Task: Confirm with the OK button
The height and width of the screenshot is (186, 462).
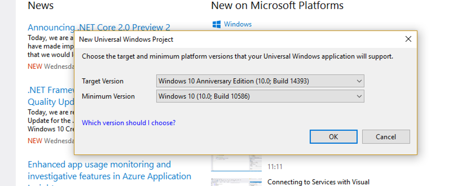Action: tap(333, 137)
